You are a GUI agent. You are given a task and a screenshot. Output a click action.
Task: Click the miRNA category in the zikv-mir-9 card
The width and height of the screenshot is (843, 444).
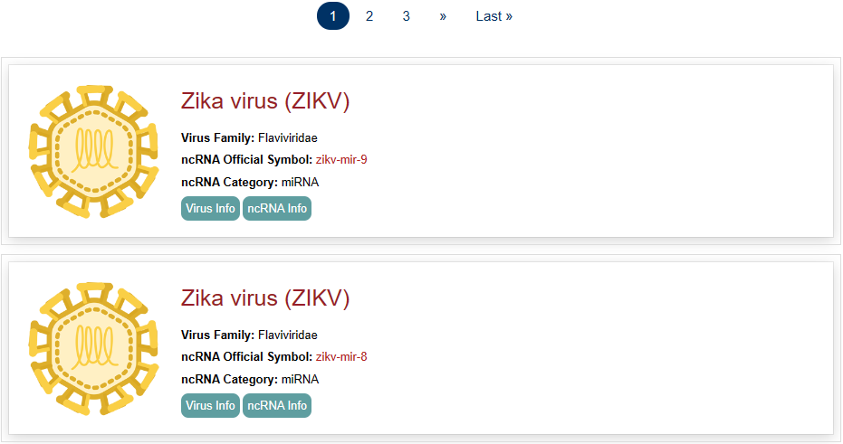pos(300,182)
